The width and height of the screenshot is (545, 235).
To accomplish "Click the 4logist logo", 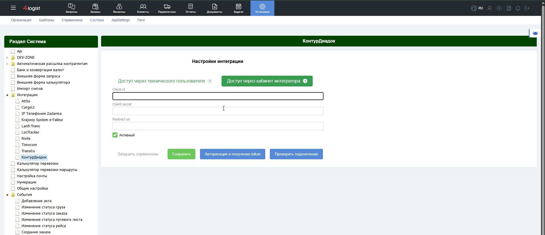I will click(32, 8).
